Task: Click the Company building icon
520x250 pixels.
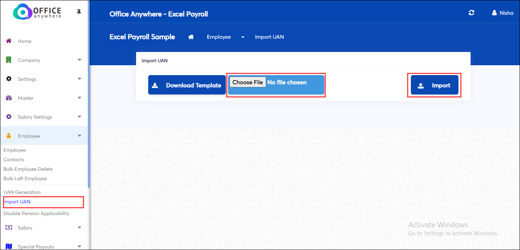Action: tap(9, 60)
